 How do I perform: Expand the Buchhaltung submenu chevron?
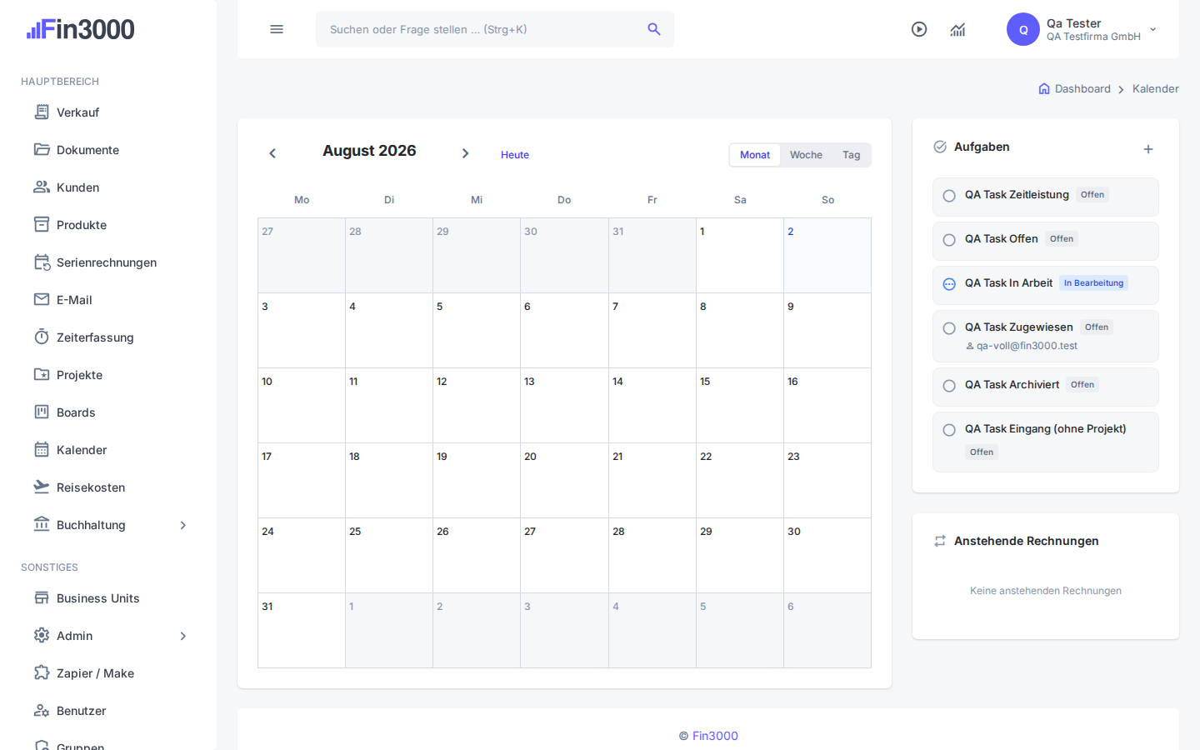(183, 525)
